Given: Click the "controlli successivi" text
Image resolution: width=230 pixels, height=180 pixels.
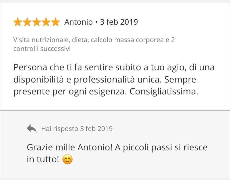Looking at the screenshot, I should click(x=42, y=49).
